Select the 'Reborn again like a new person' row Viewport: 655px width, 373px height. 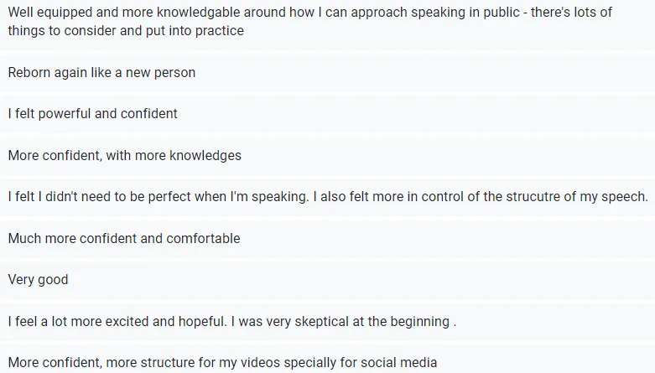coord(327,73)
